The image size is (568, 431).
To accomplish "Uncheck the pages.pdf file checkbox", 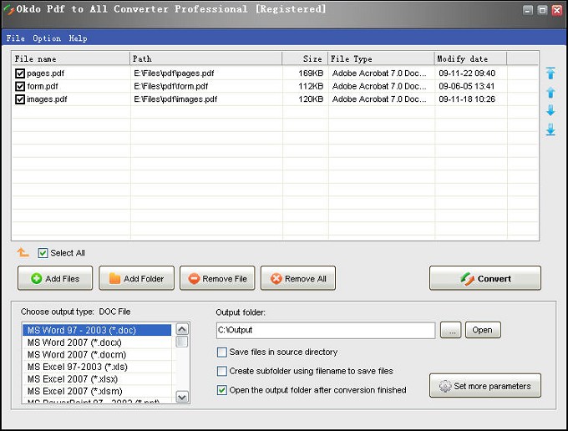I will (x=20, y=74).
